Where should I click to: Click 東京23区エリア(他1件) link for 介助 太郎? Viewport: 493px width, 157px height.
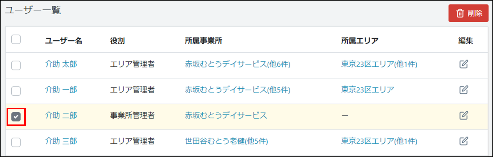[379, 64]
